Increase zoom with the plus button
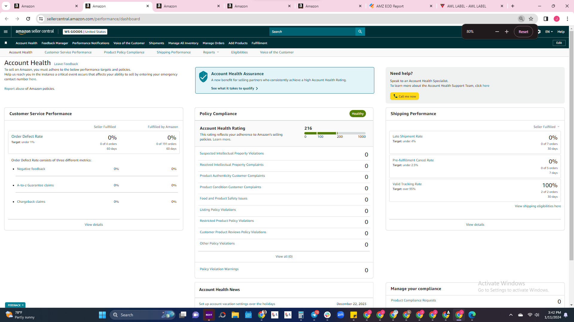This screenshot has width=574, height=322. (506, 32)
